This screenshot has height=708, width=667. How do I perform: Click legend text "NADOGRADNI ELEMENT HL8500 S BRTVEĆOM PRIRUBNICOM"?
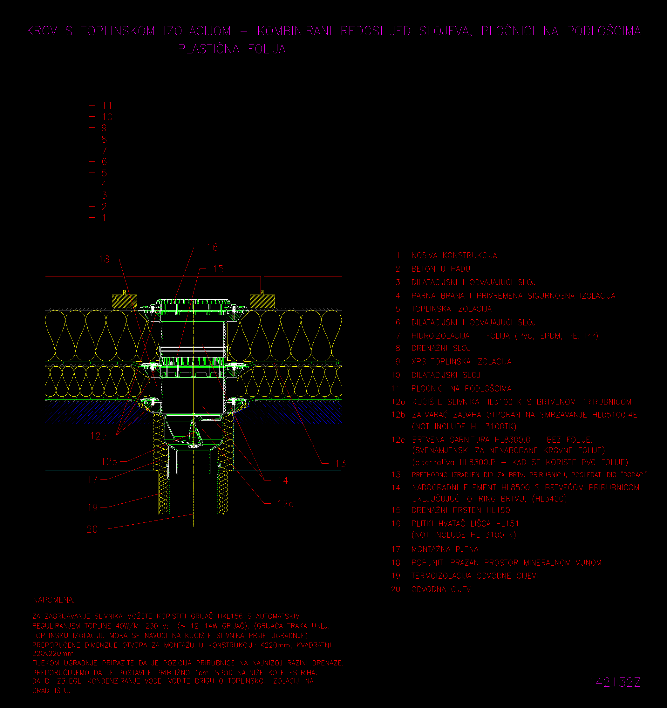(x=526, y=487)
